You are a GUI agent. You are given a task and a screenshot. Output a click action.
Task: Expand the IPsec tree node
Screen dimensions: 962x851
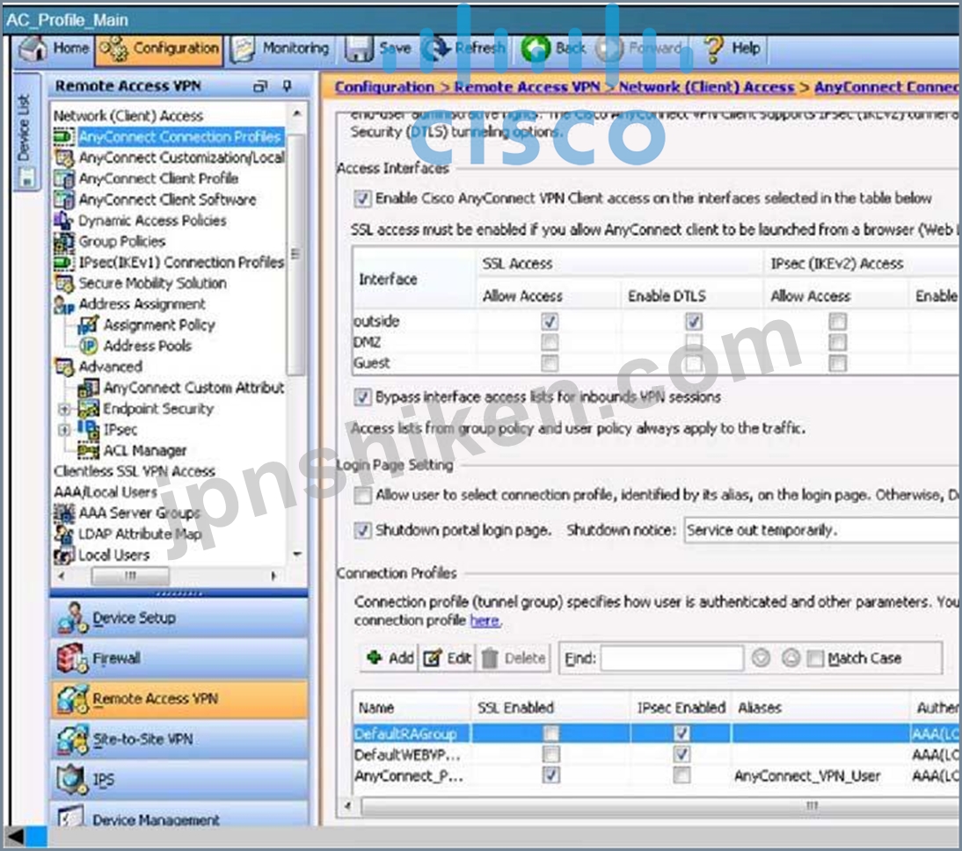(x=64, y=430)
